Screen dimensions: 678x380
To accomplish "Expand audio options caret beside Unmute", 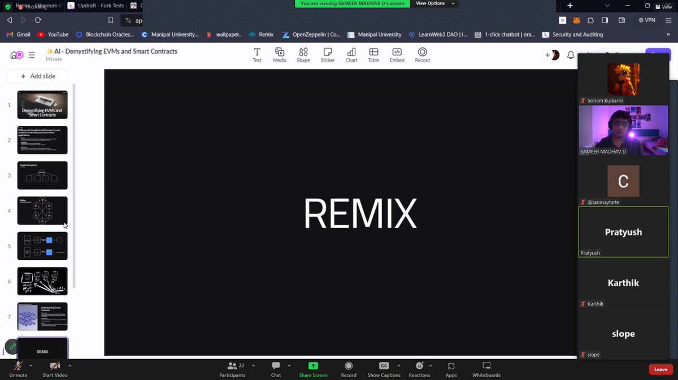I will coord(31,365).
